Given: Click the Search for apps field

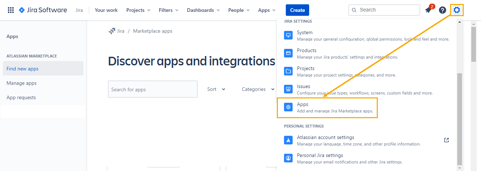Looking at the screenshot, I should coord(152,89).
